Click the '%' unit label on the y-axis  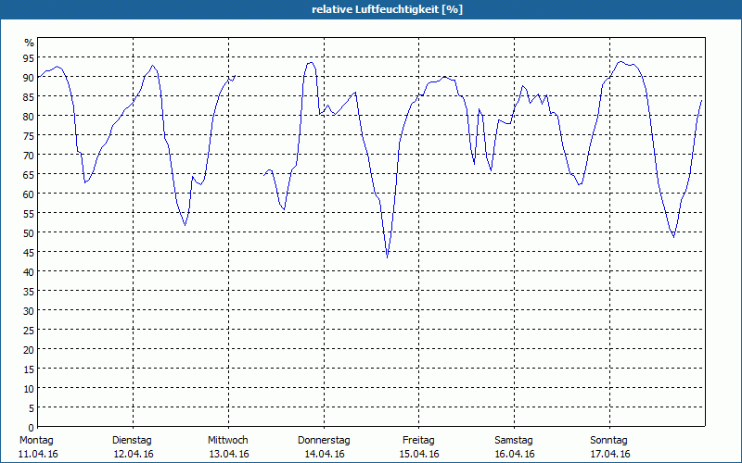[x=29, y=43]
